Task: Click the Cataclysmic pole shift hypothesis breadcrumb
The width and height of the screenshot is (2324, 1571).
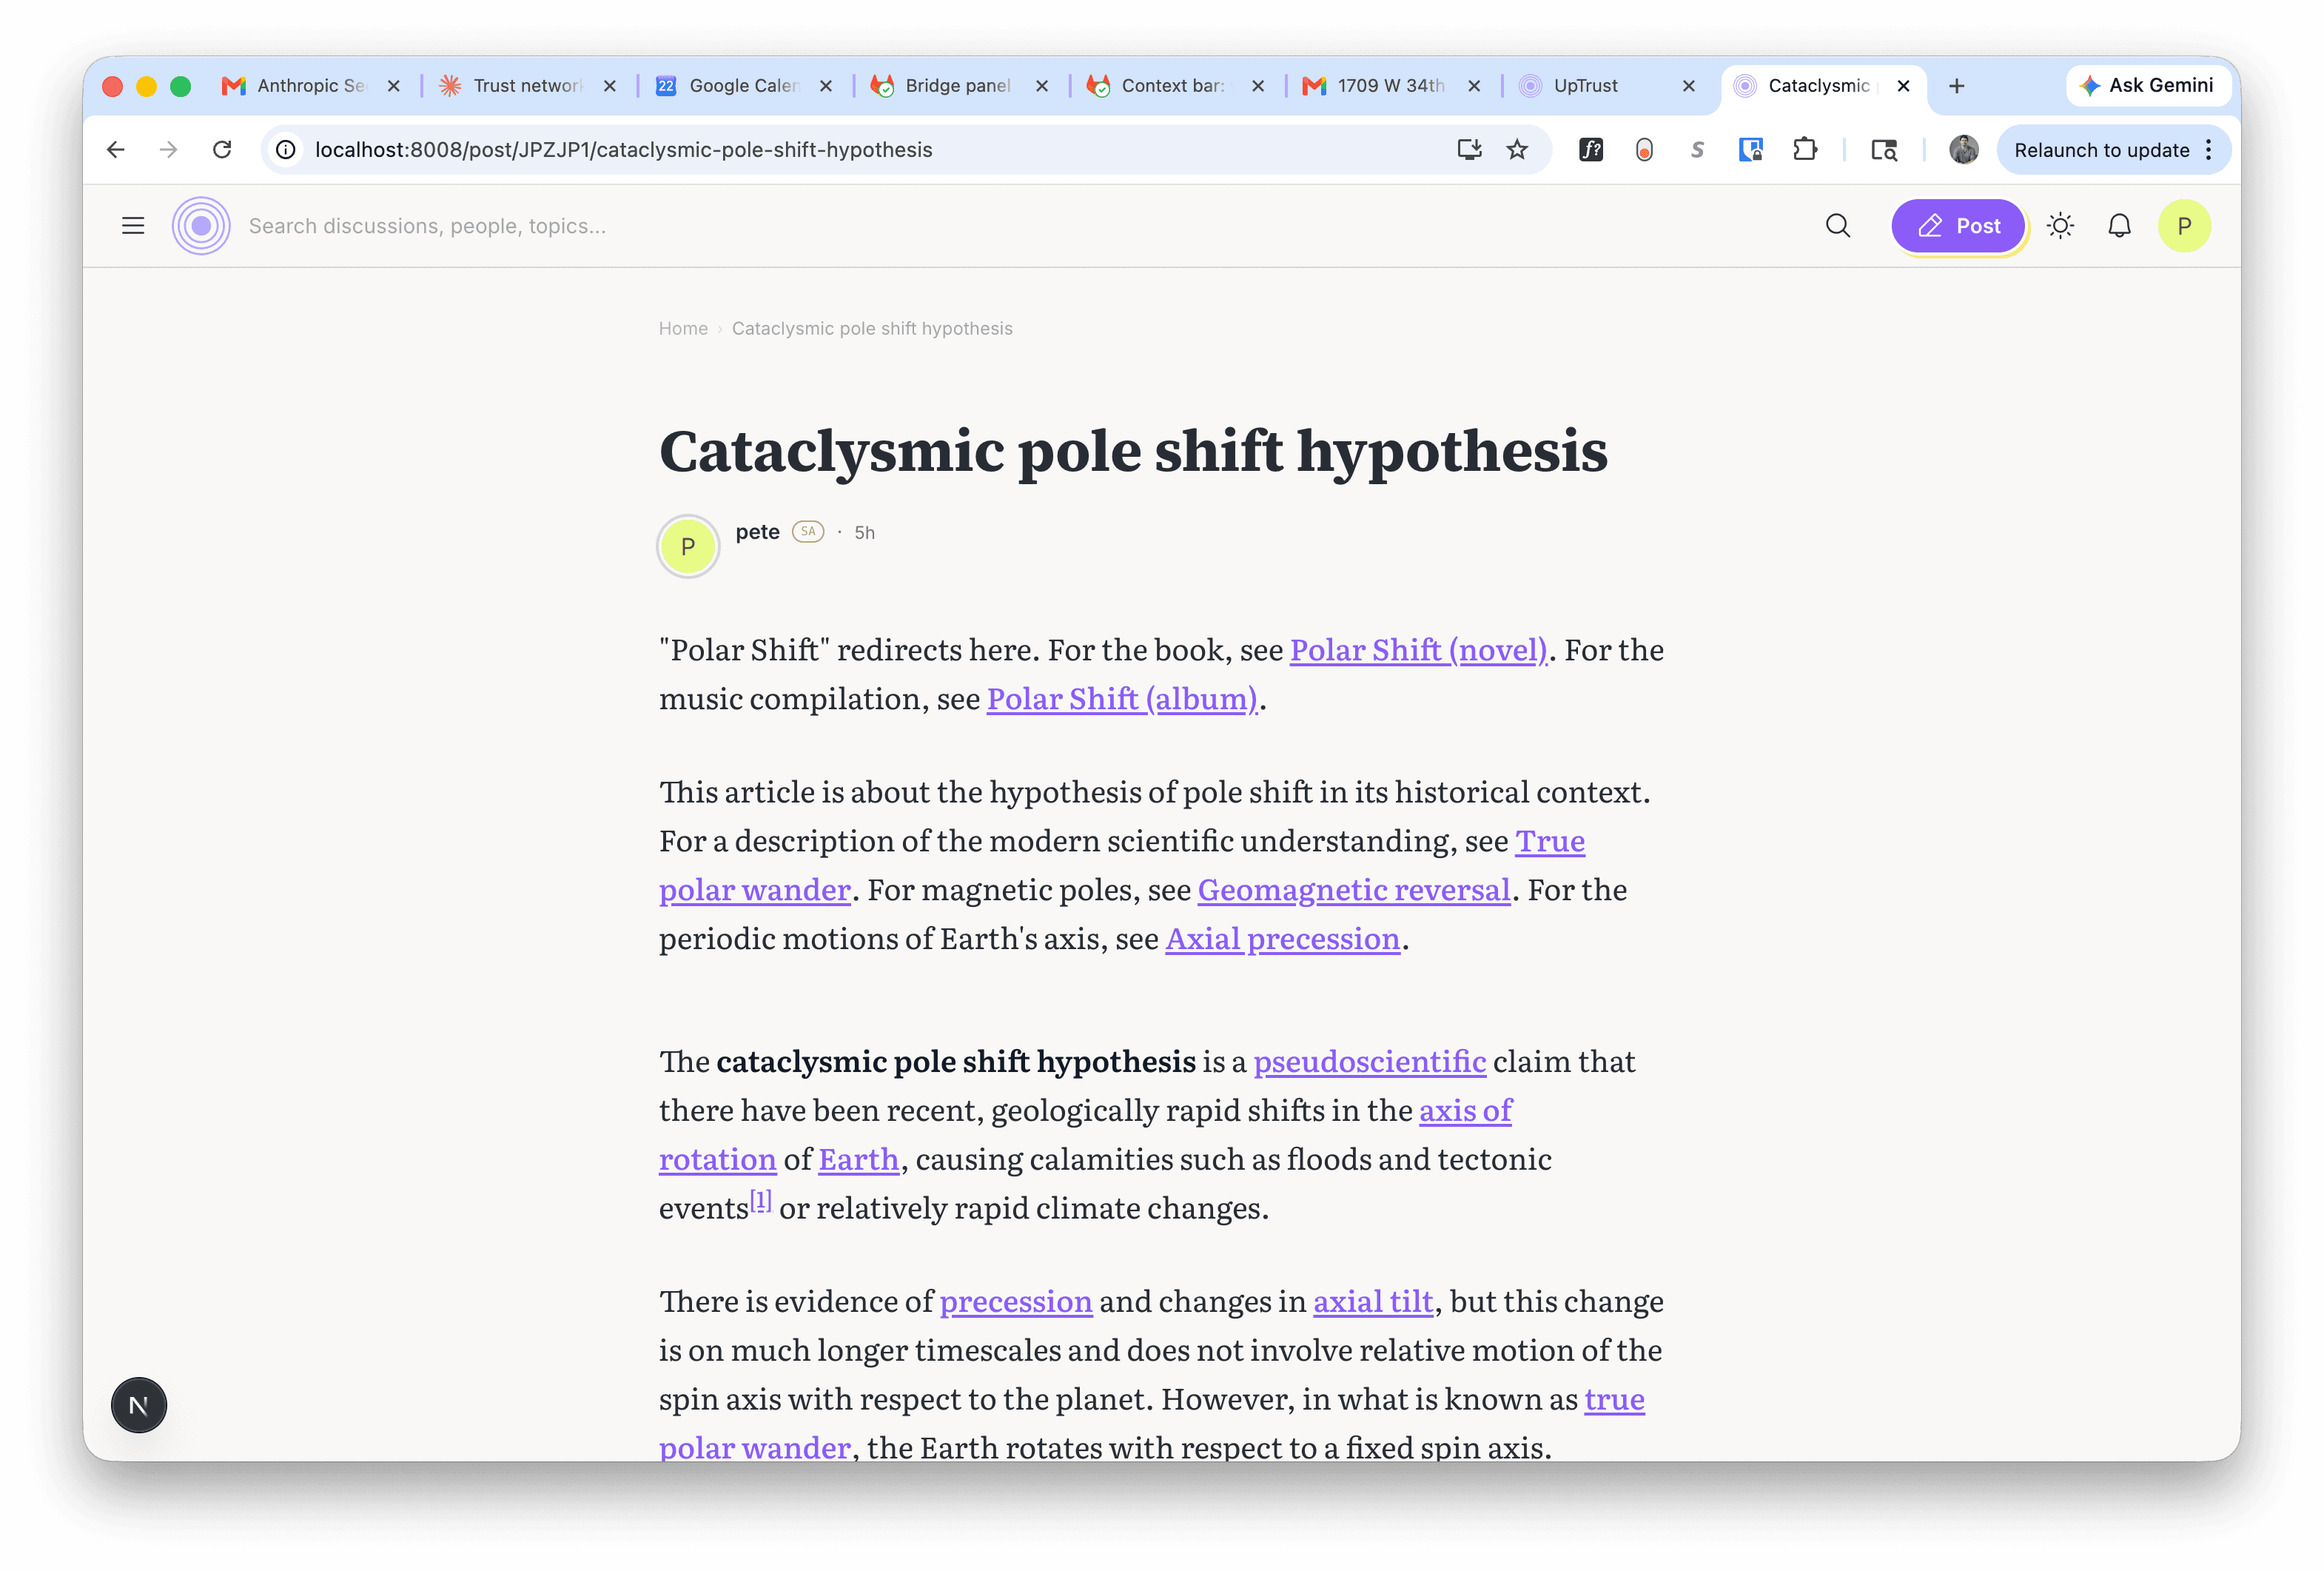Action: point(872,329)
